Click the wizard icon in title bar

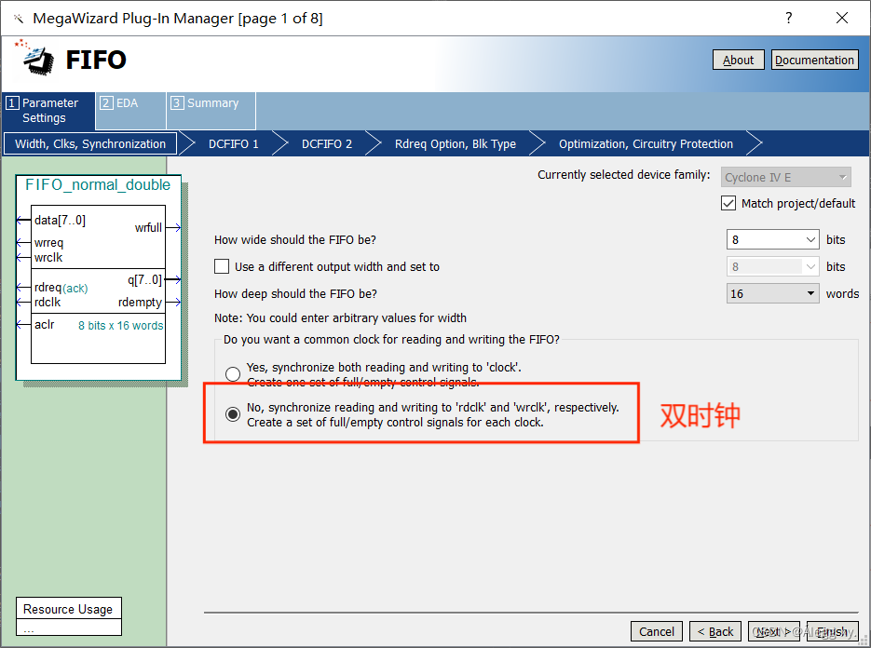19,19
